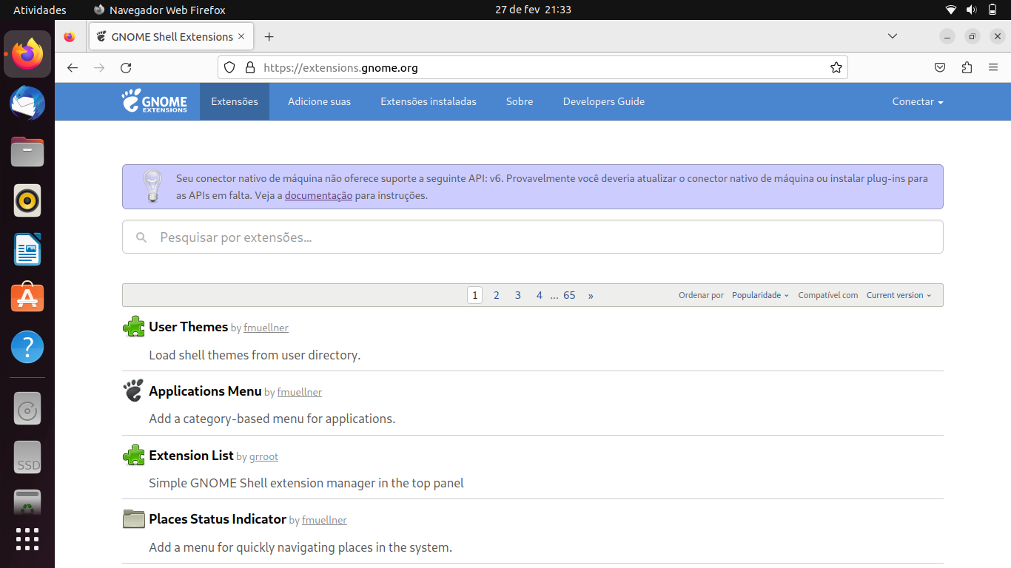Click the Navegador Web Firefox app menu
Screen dimensions: 1011x568
pos(159,10)
